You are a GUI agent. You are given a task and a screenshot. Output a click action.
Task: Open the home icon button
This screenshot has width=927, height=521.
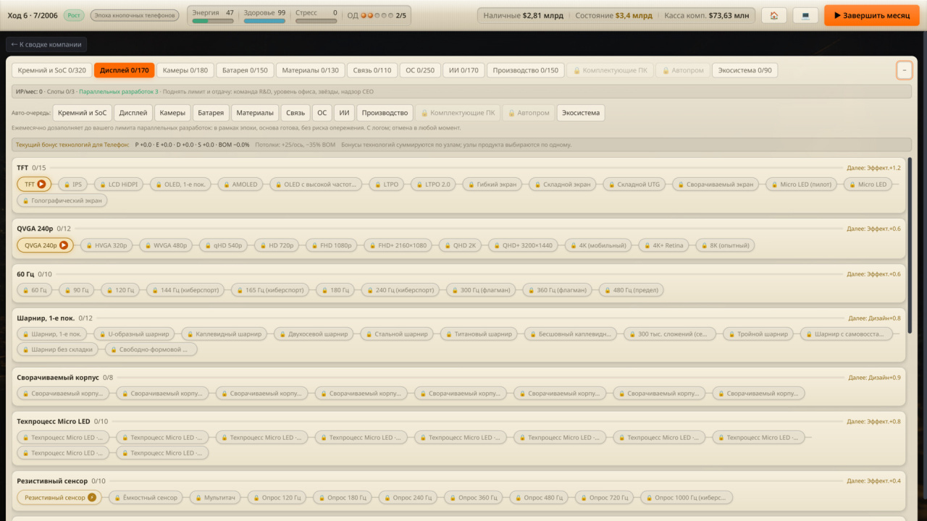774,15
